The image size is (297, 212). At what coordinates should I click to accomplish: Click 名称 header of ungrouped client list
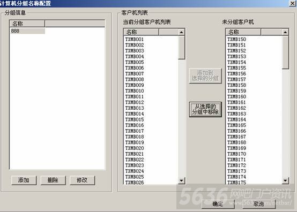(x=243, y=32)
